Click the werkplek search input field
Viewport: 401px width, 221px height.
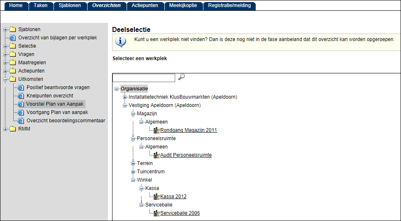144,78
